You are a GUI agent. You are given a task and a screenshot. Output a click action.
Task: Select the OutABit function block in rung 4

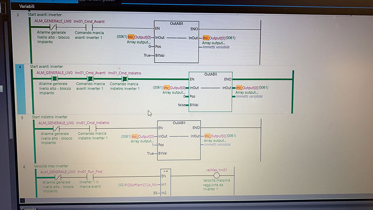pos(210,92)
